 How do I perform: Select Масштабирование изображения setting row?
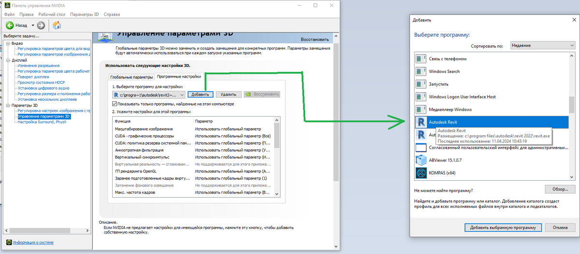pos(192,129)
